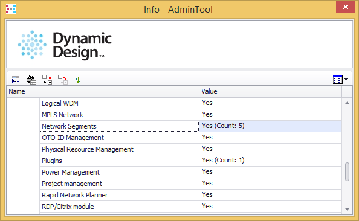
Task: Click Yes value for Power Management
Action: pos(271,172)
